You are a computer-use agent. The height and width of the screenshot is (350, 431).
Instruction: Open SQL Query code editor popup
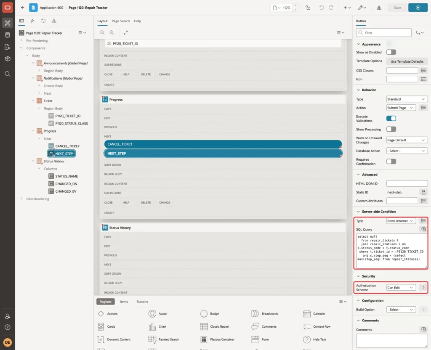point(423,229)
